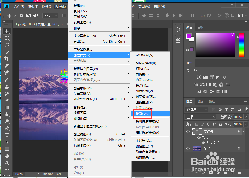This screenshot has height=178, width=249.
Task: Toggle lock all for layer
Action: coord(221,124)
